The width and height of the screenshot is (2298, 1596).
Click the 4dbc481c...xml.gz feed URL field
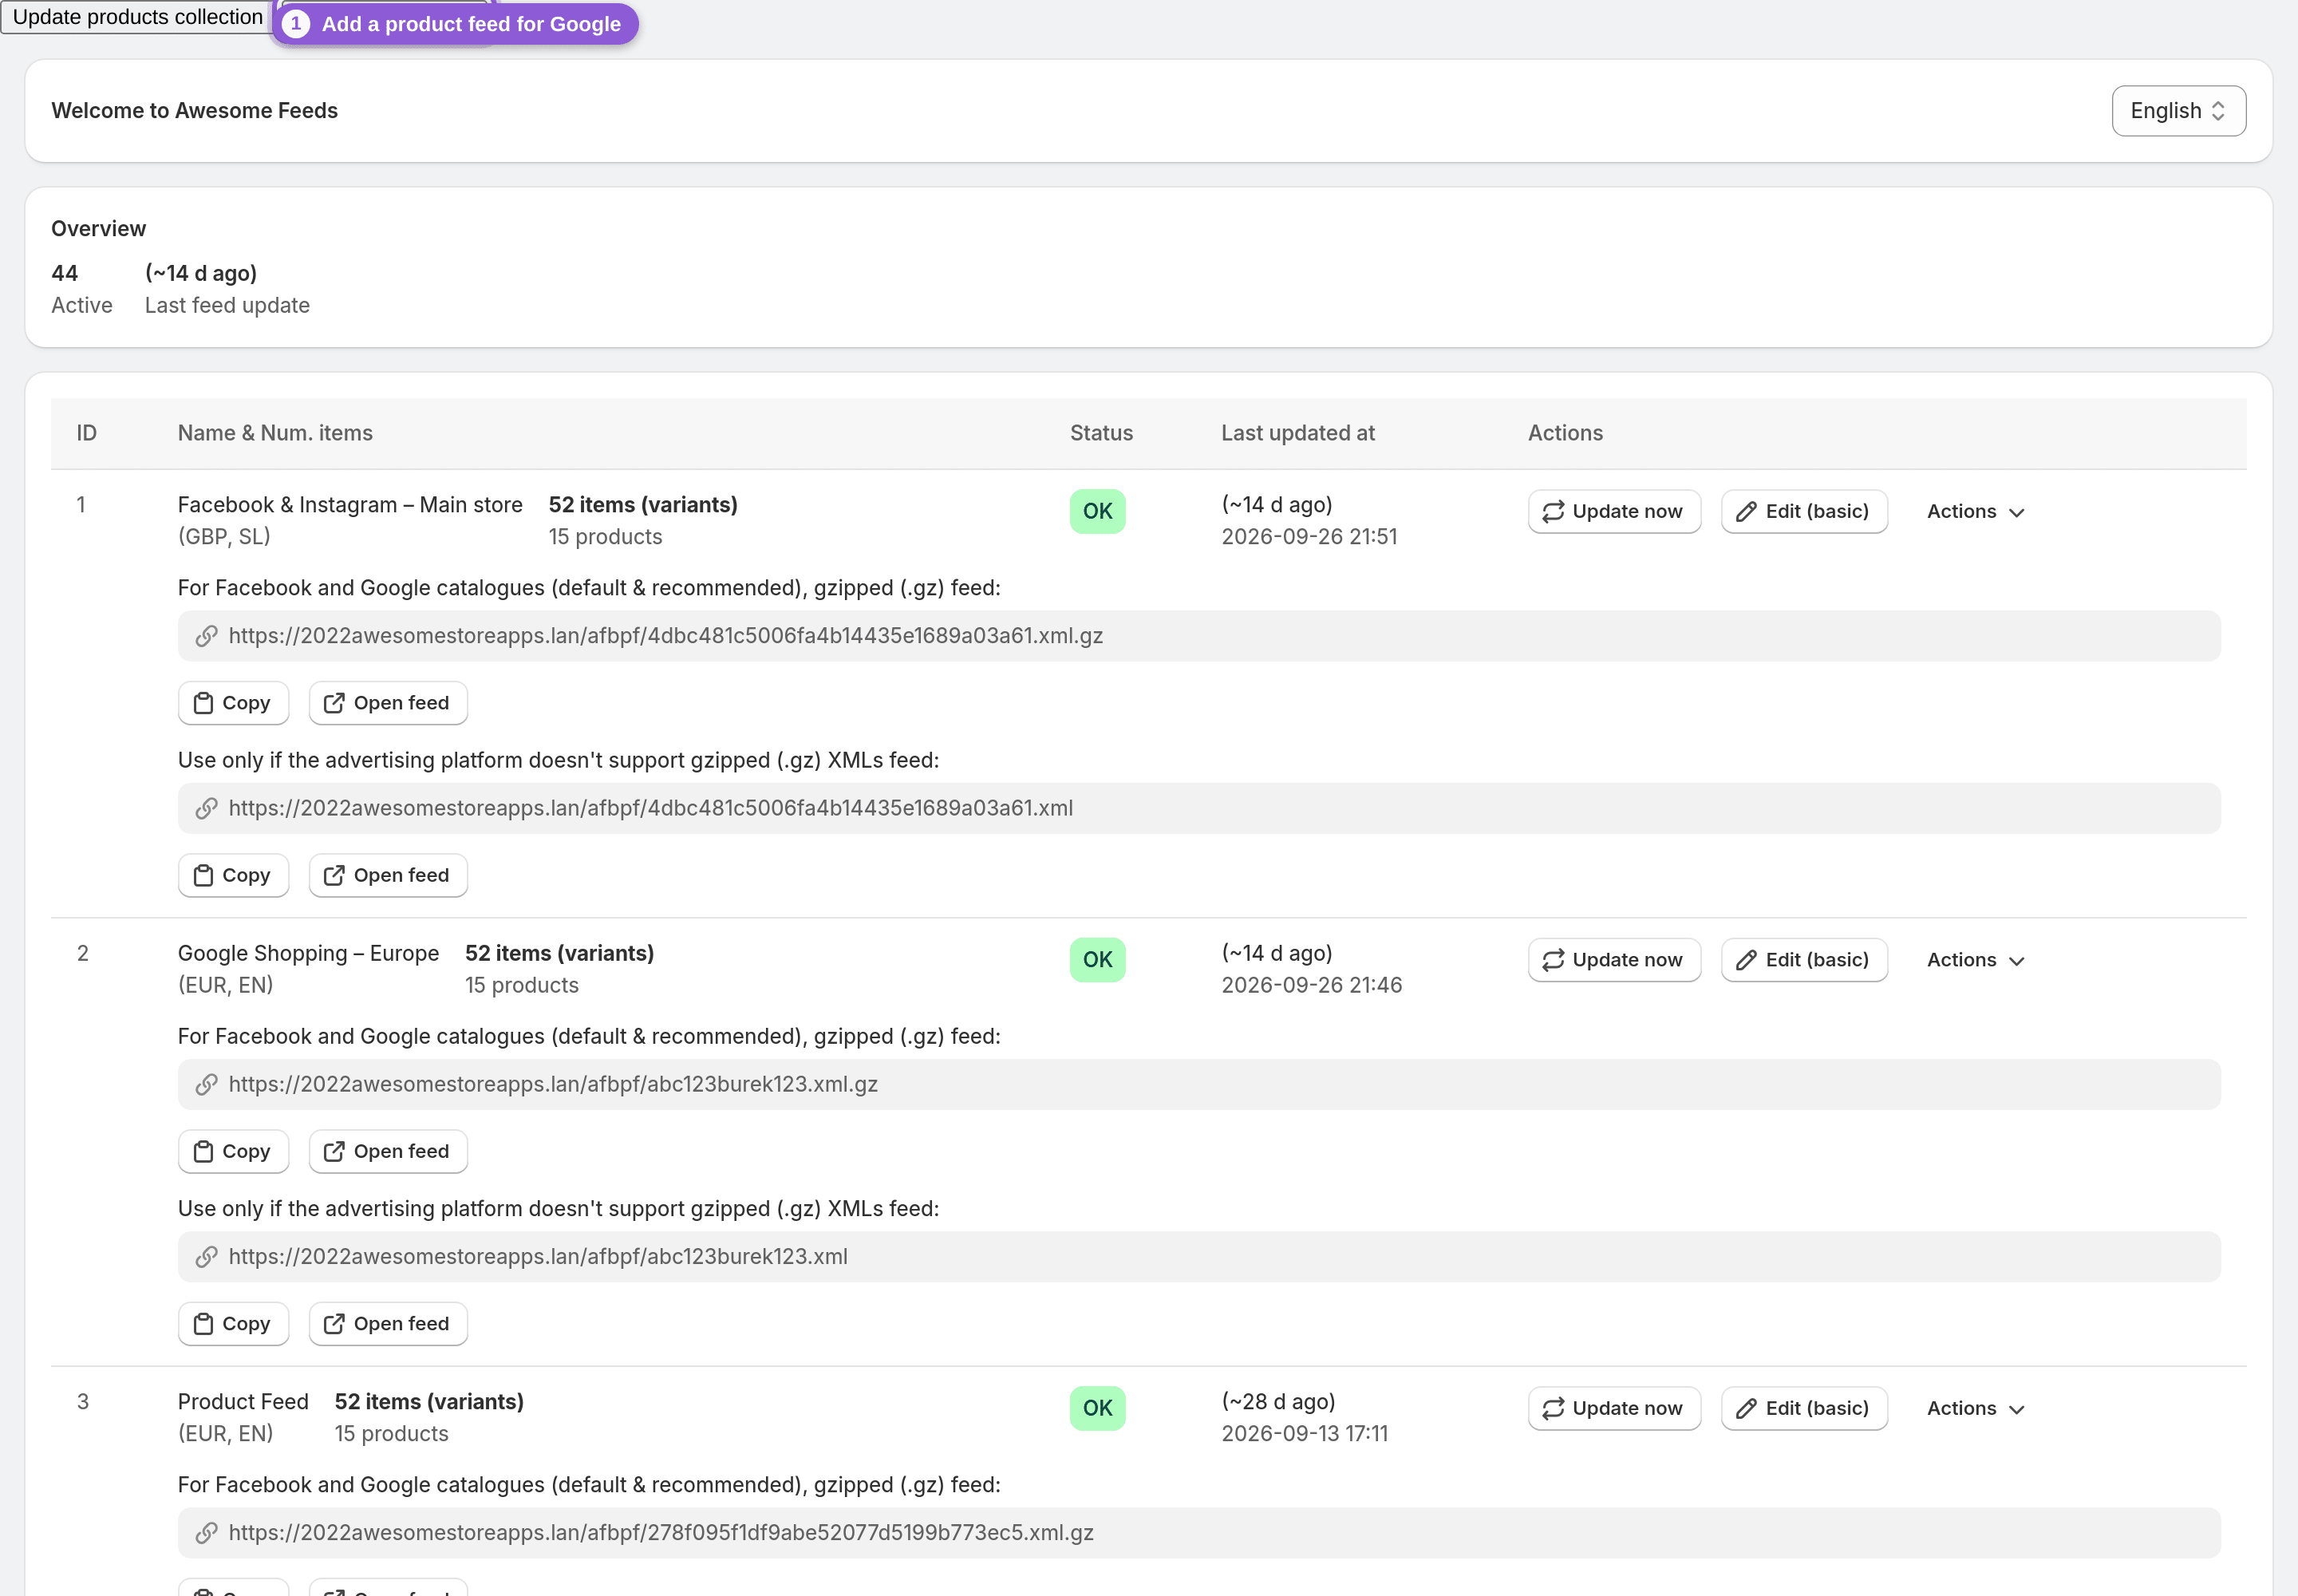1199,636
